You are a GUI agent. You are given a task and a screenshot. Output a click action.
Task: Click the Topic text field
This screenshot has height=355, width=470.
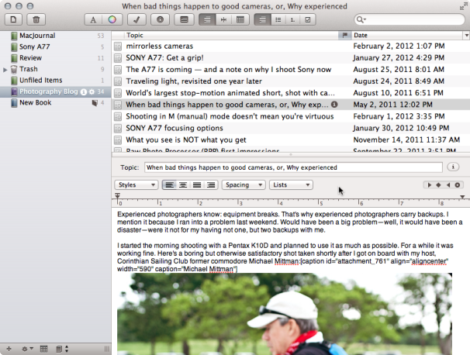click(x=293, y=167)
